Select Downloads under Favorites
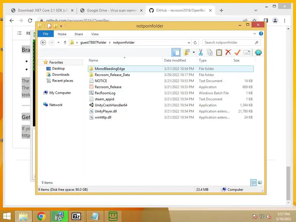 click(61, 75)
